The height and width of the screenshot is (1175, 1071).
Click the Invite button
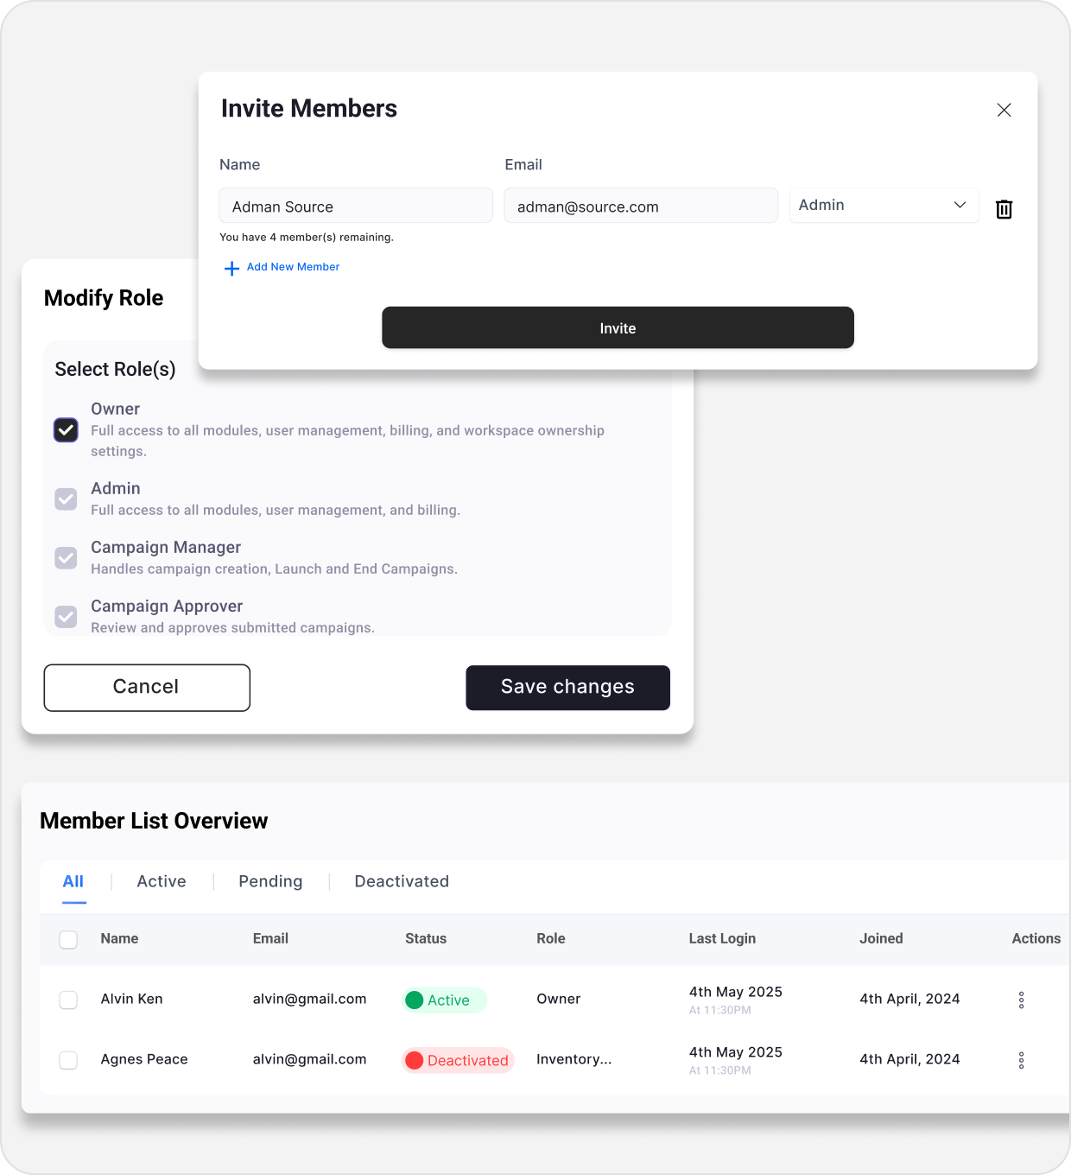618,328
